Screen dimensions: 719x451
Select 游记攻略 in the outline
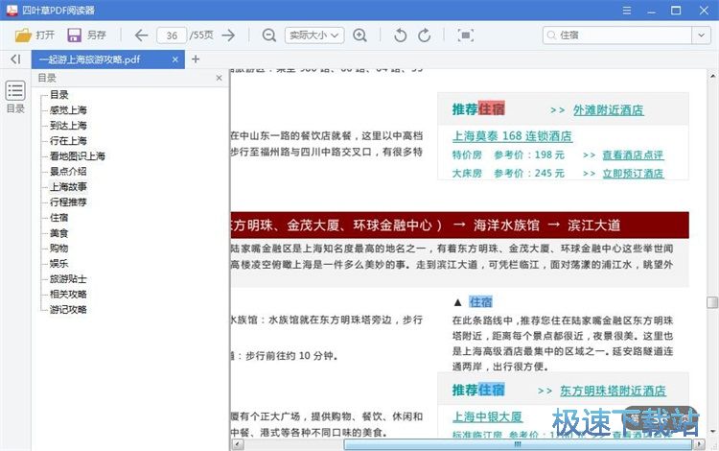click(68, 310)
